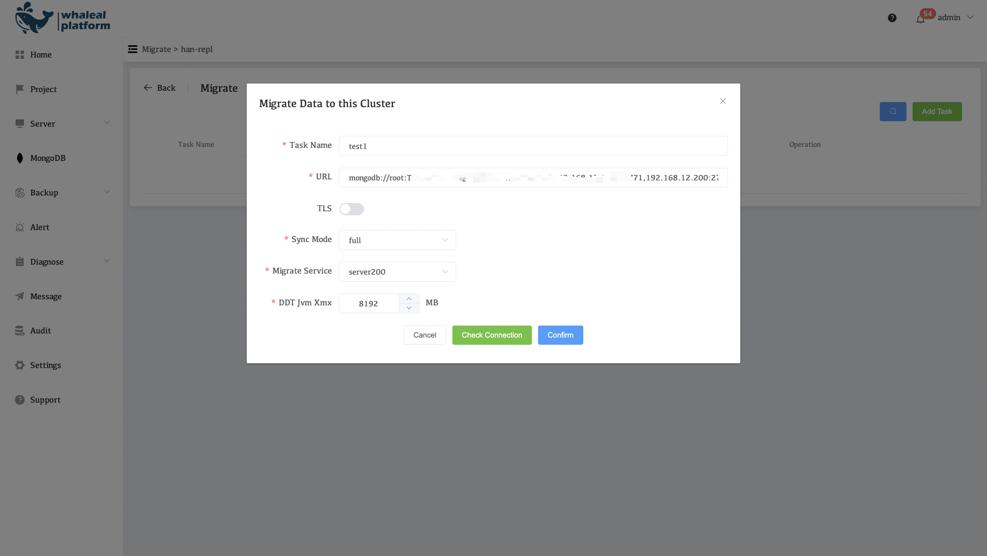This screenshot has width=987, height=556.
Task: Go to the Audit menu item
Action: (41, 331)
